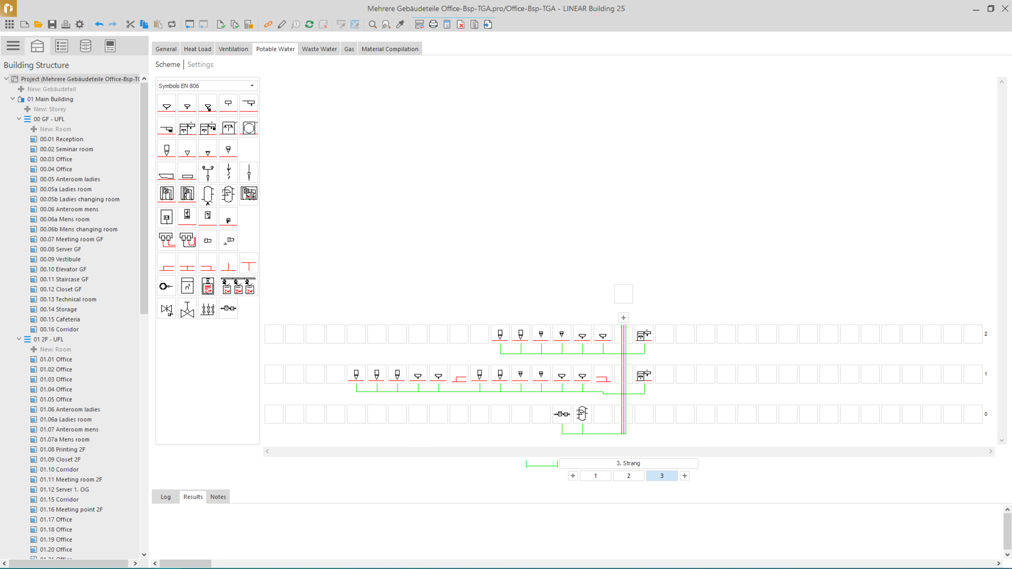
Task: Collapse the 00 GF - UFL storey
Action: (19, 119)
